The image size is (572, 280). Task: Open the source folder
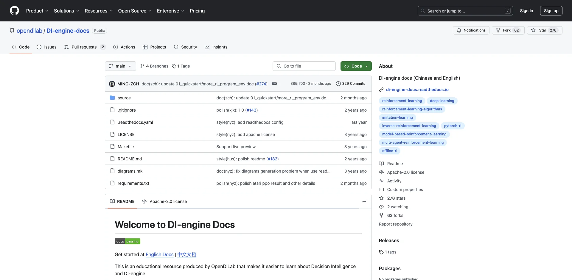(x=124, y=98)
